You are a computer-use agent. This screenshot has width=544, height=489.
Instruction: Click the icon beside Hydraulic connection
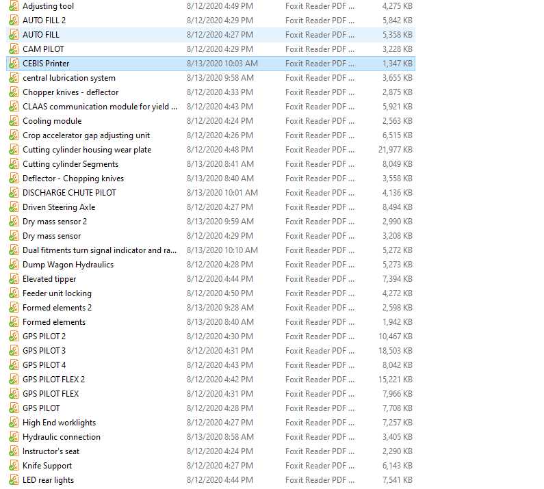14,437
